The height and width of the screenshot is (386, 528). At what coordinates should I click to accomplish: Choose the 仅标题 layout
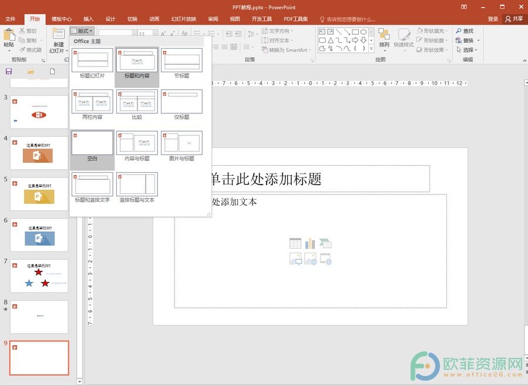pos(181,105)
